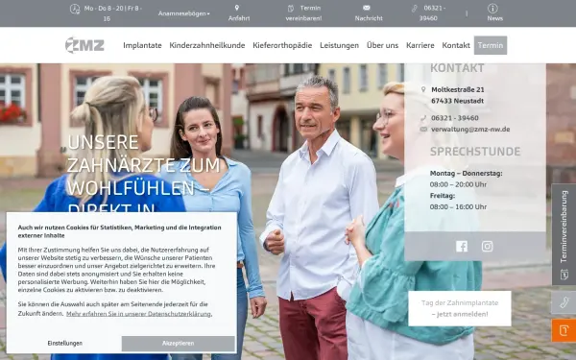Image resolution: width=576 pixels, height=360 pixels.
Task: Click the map pin beside Moltkestraße 21
Action: click(423, 89)
